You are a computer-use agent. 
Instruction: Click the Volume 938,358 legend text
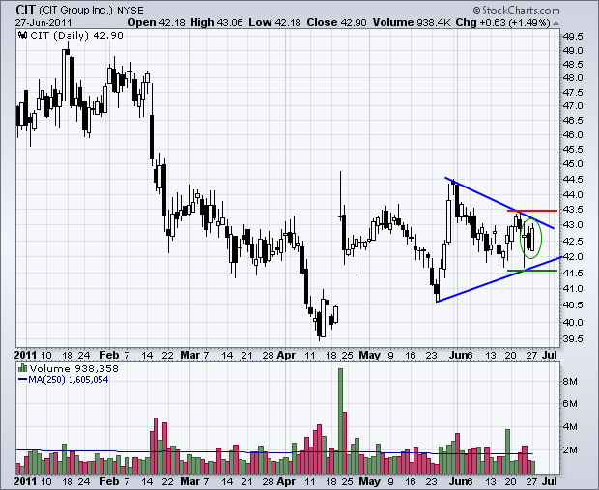click(74, 369)
